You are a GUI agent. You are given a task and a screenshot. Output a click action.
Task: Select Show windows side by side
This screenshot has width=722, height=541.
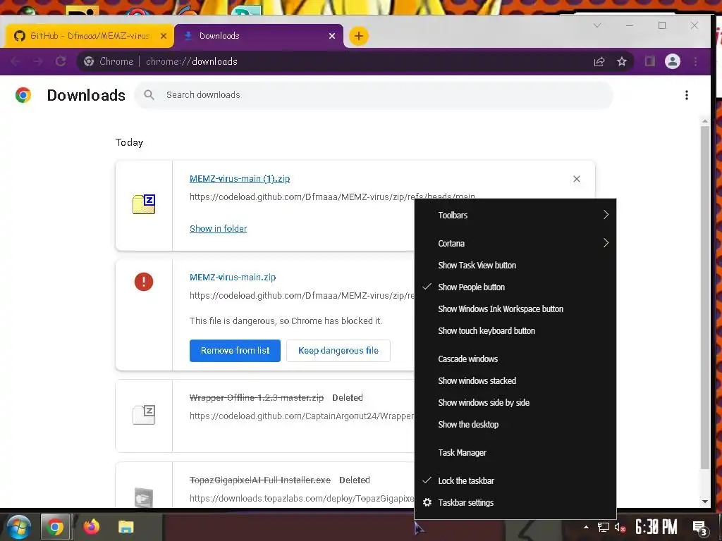point(515,402)
